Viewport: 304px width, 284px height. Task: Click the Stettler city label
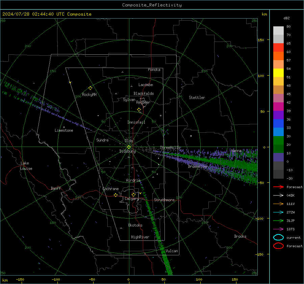pos(197,98)
